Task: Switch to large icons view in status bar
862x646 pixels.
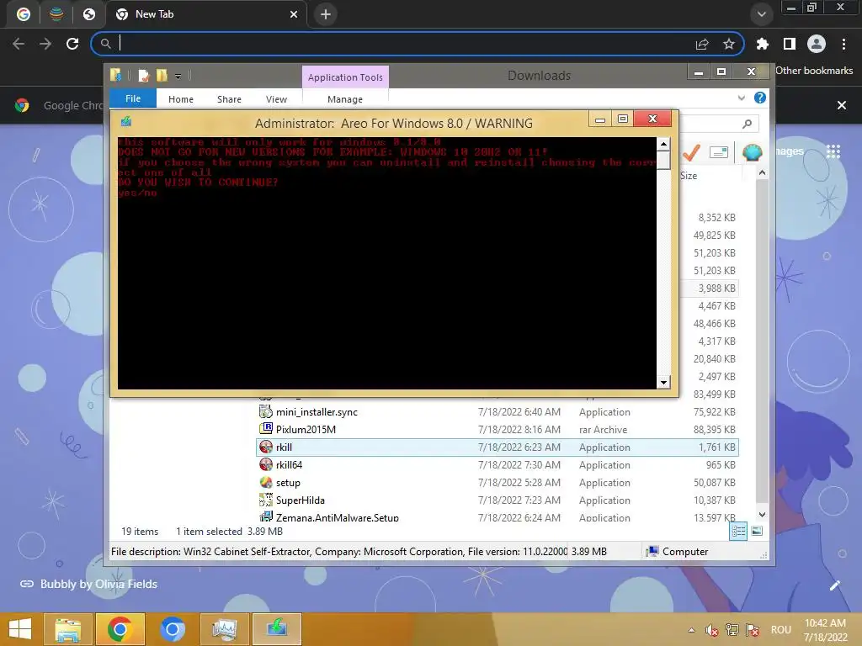Action: (x=757, y=532)
